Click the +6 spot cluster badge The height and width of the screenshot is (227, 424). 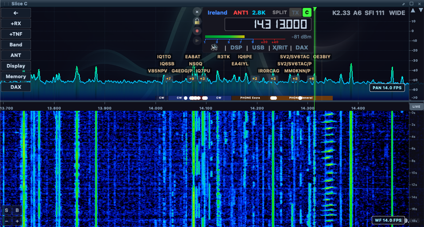[311, 79]
